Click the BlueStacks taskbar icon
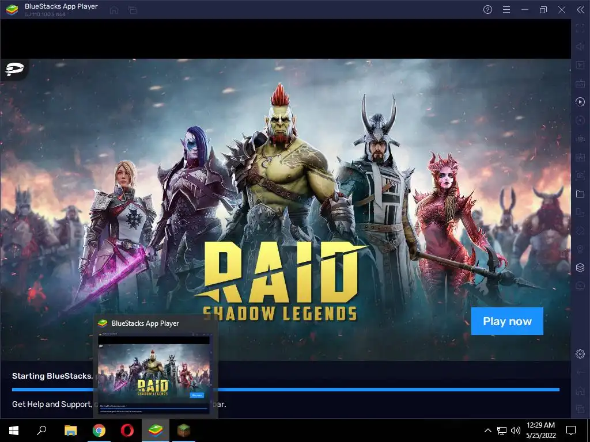This screenshot has width=590, height=442. click(156, 430)
